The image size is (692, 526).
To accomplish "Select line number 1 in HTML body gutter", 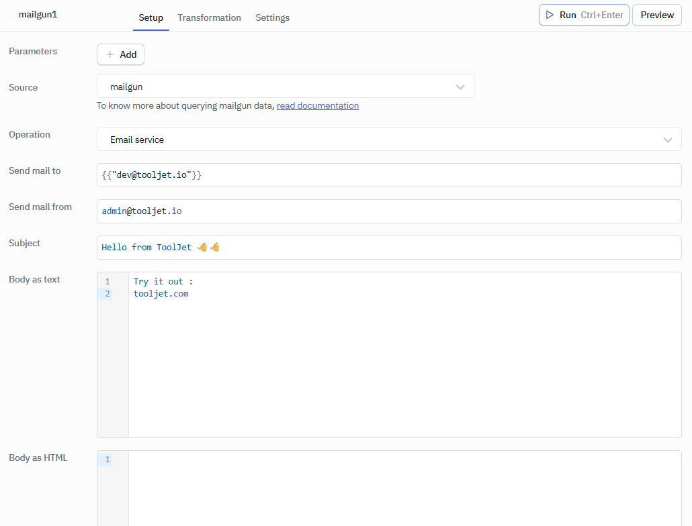I will click(107, 460).
